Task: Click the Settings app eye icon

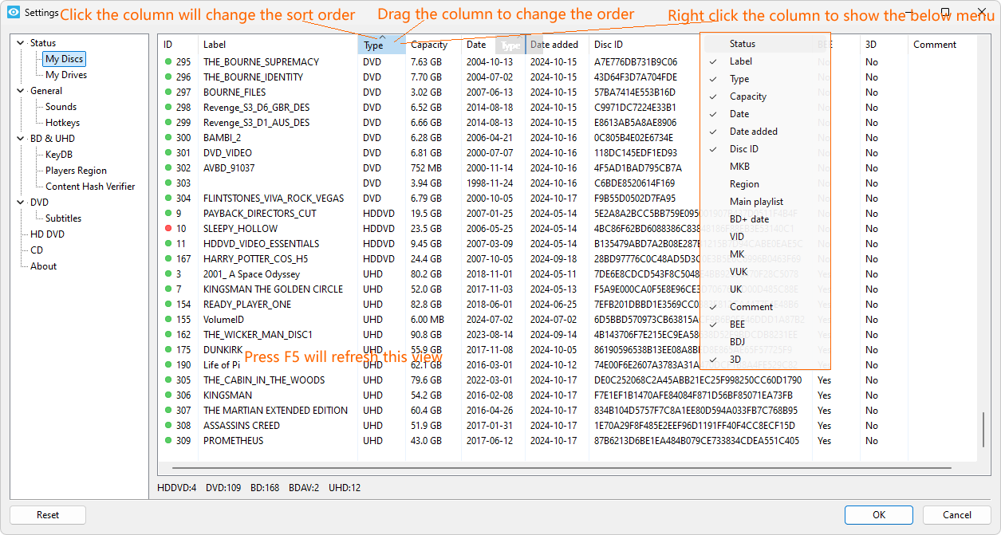Action: pyautogui.click(x=14, y=13)
